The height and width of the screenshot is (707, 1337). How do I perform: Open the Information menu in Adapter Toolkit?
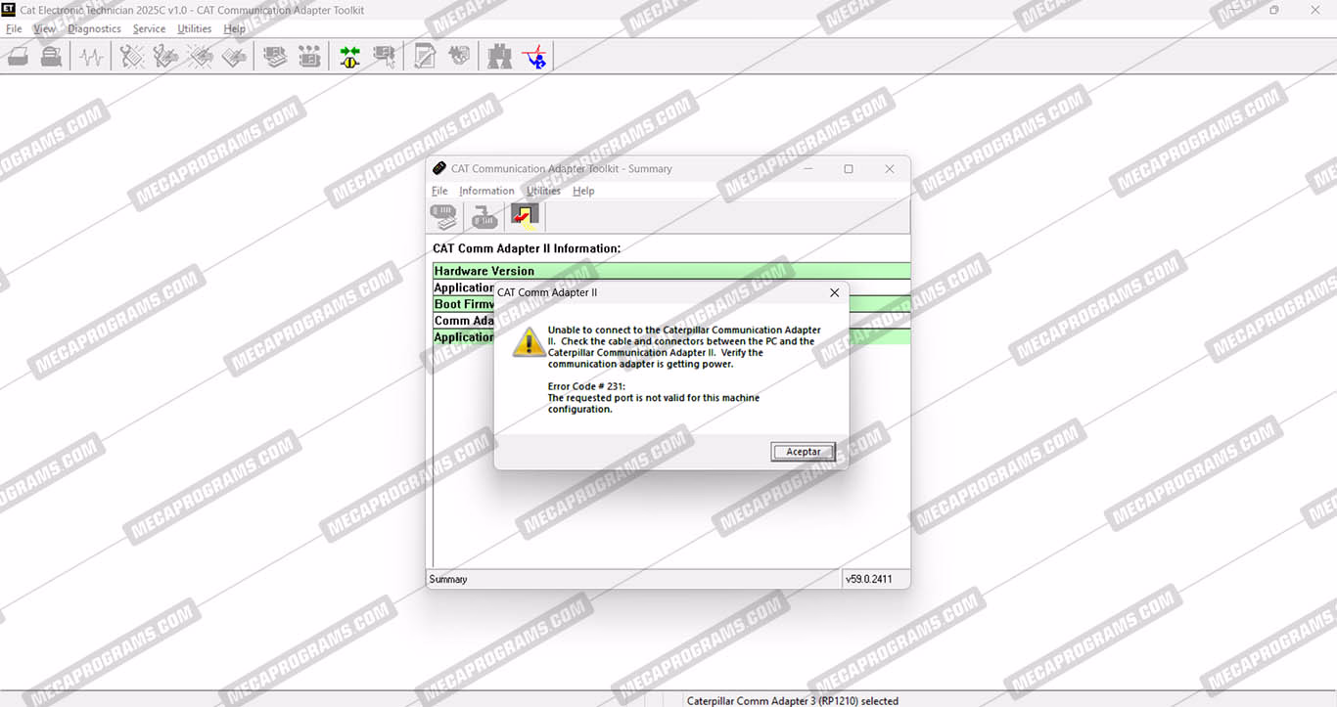click(x=486, y=191)
